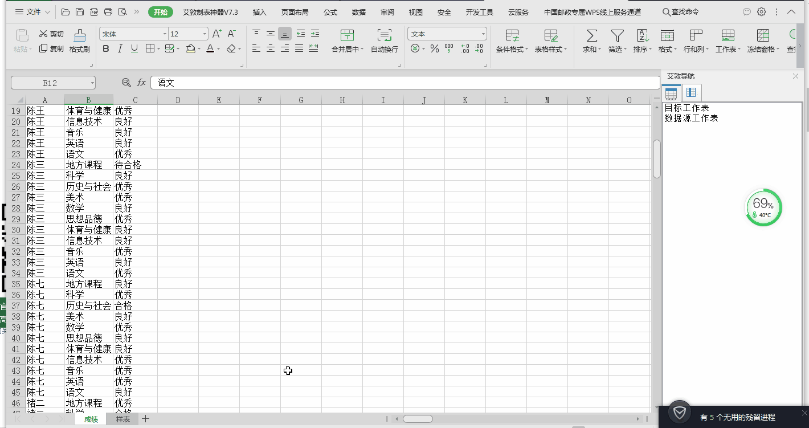Close the 艾敦导航 side pane
This screenshot has width=809, height=428.
point(796,76)
